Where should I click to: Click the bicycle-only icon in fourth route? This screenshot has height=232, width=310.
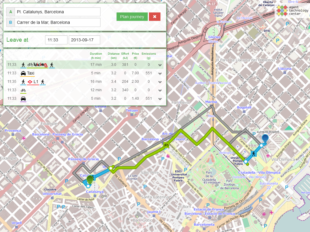coord(23,90)
